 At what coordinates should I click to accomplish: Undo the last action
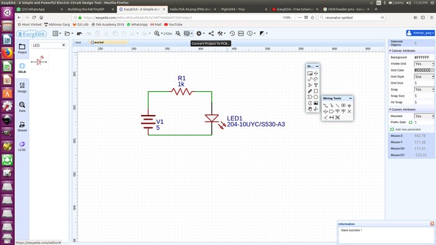point(80,33)
